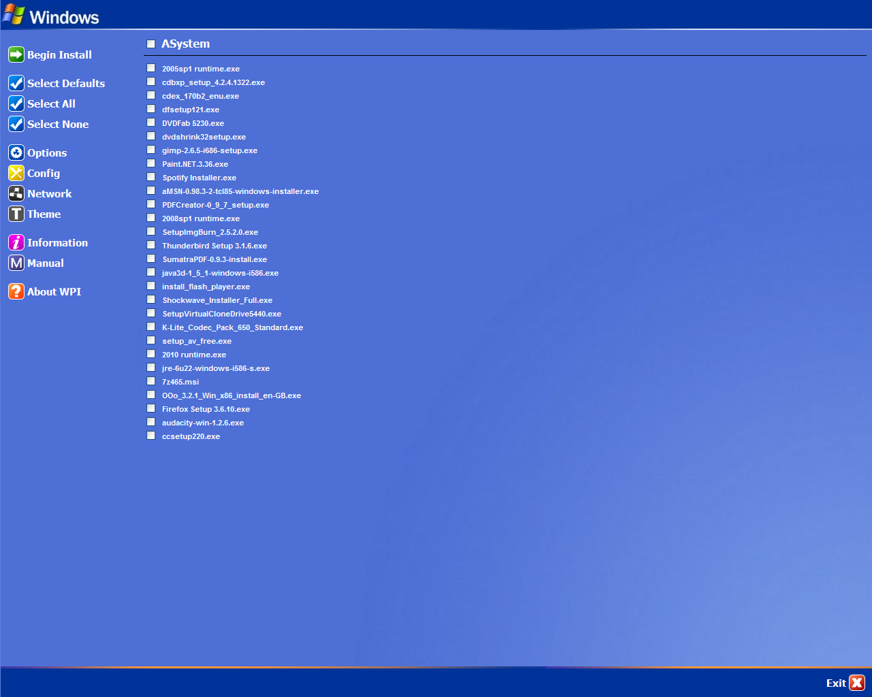The height and width of the screenshot is (697, 872).
Task: Click the Select All label
Action: click(51, 104)
